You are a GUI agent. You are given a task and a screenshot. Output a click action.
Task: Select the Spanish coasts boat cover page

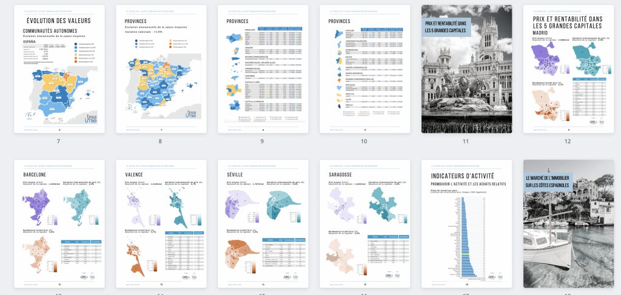coord(568,224)
